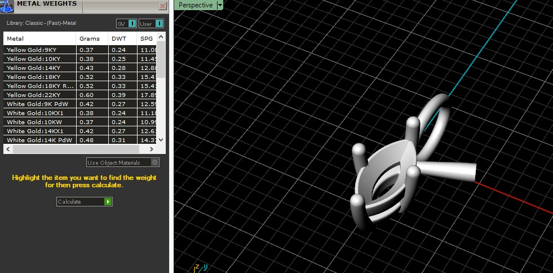The image size is (553, 273).
Task: Click the vertical scrollbar thumb in the table
Action: click(161, 59)
